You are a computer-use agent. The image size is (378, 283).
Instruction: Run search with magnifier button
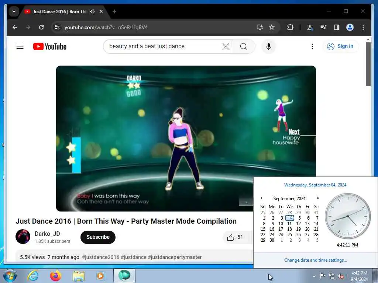click(244, 46)
